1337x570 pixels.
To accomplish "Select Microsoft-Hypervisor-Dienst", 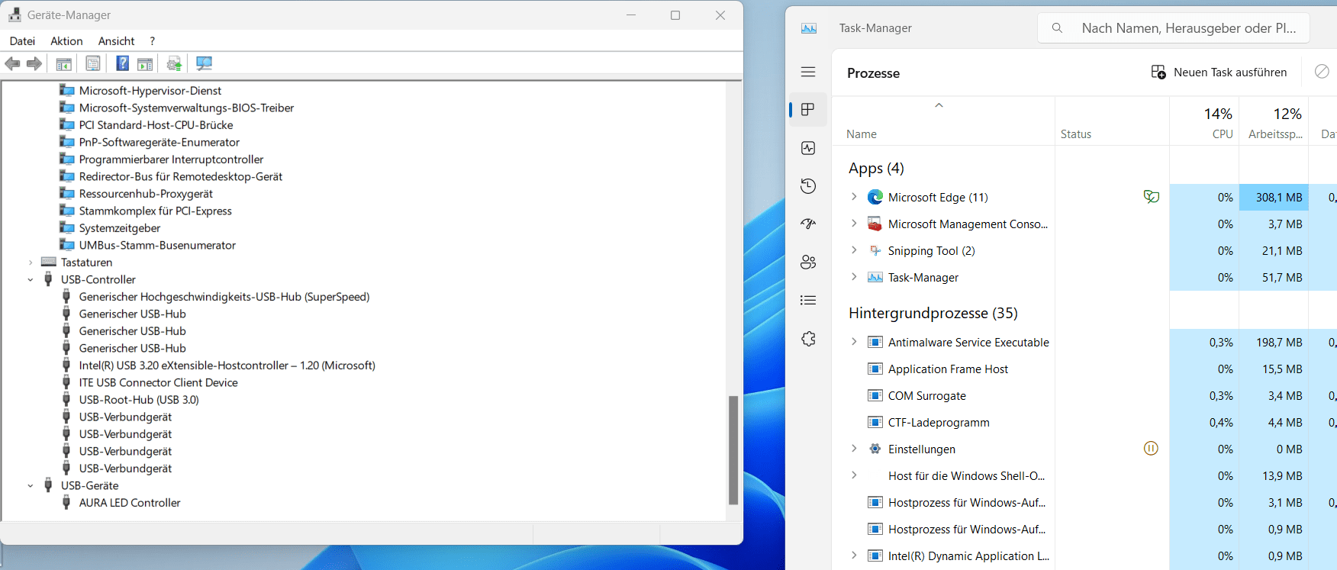I will (150, 91).
